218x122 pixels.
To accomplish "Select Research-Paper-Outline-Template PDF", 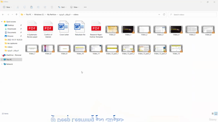I will 96,29.
